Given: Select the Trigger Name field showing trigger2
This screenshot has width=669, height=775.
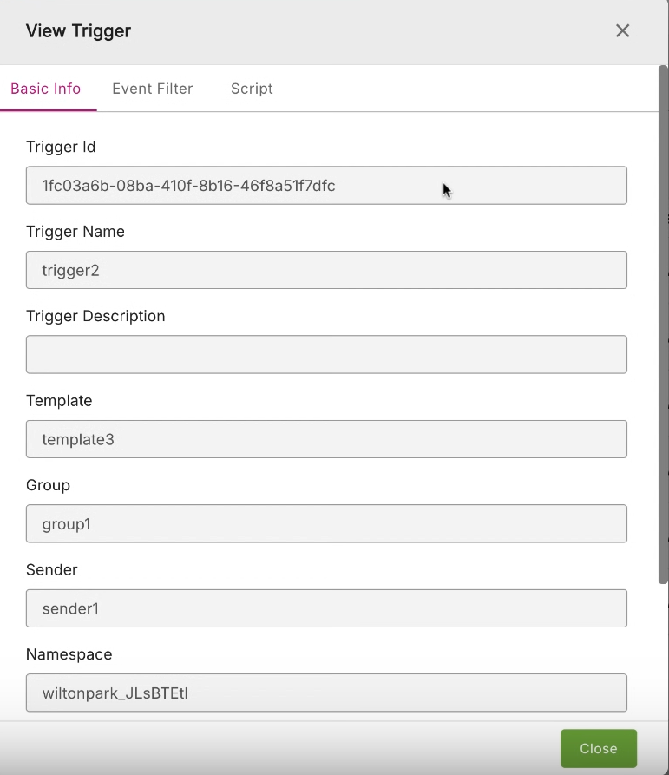Looking at the screenshot, I should click(x=326, y=270).
